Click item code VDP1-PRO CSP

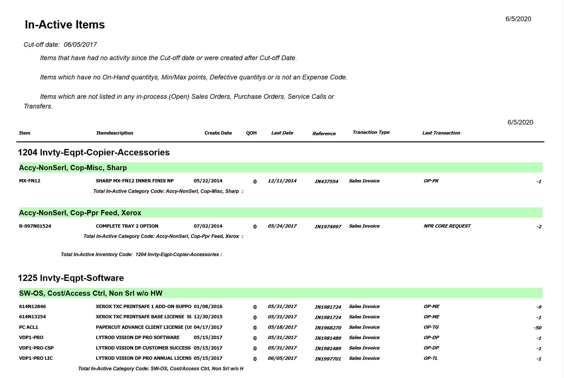(36, 348)
